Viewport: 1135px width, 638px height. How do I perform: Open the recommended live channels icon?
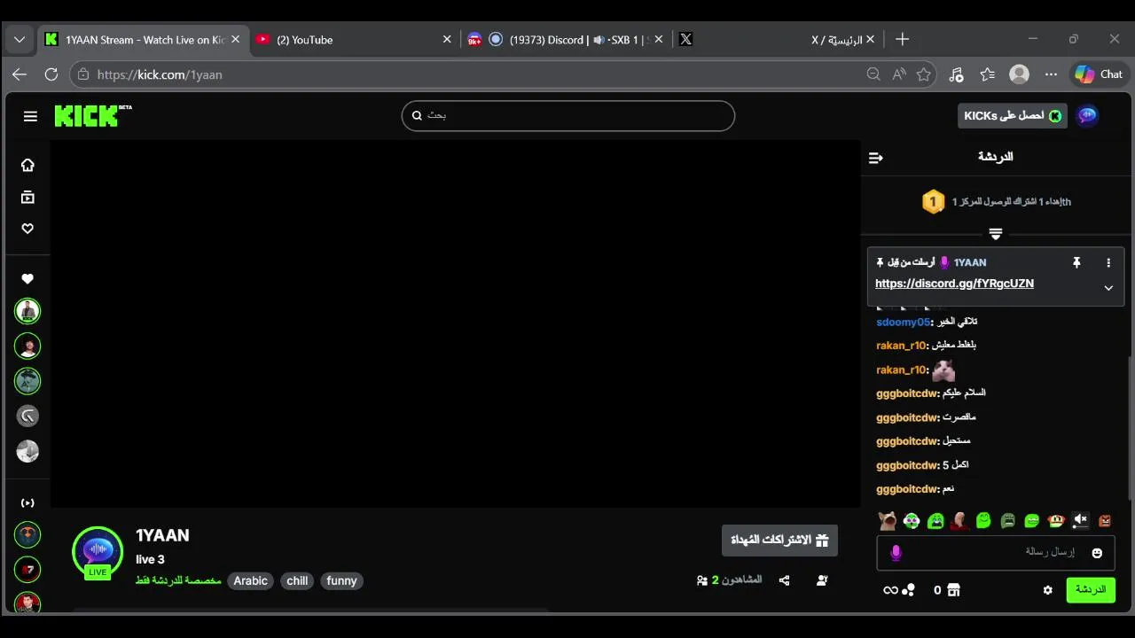[27, 502]
